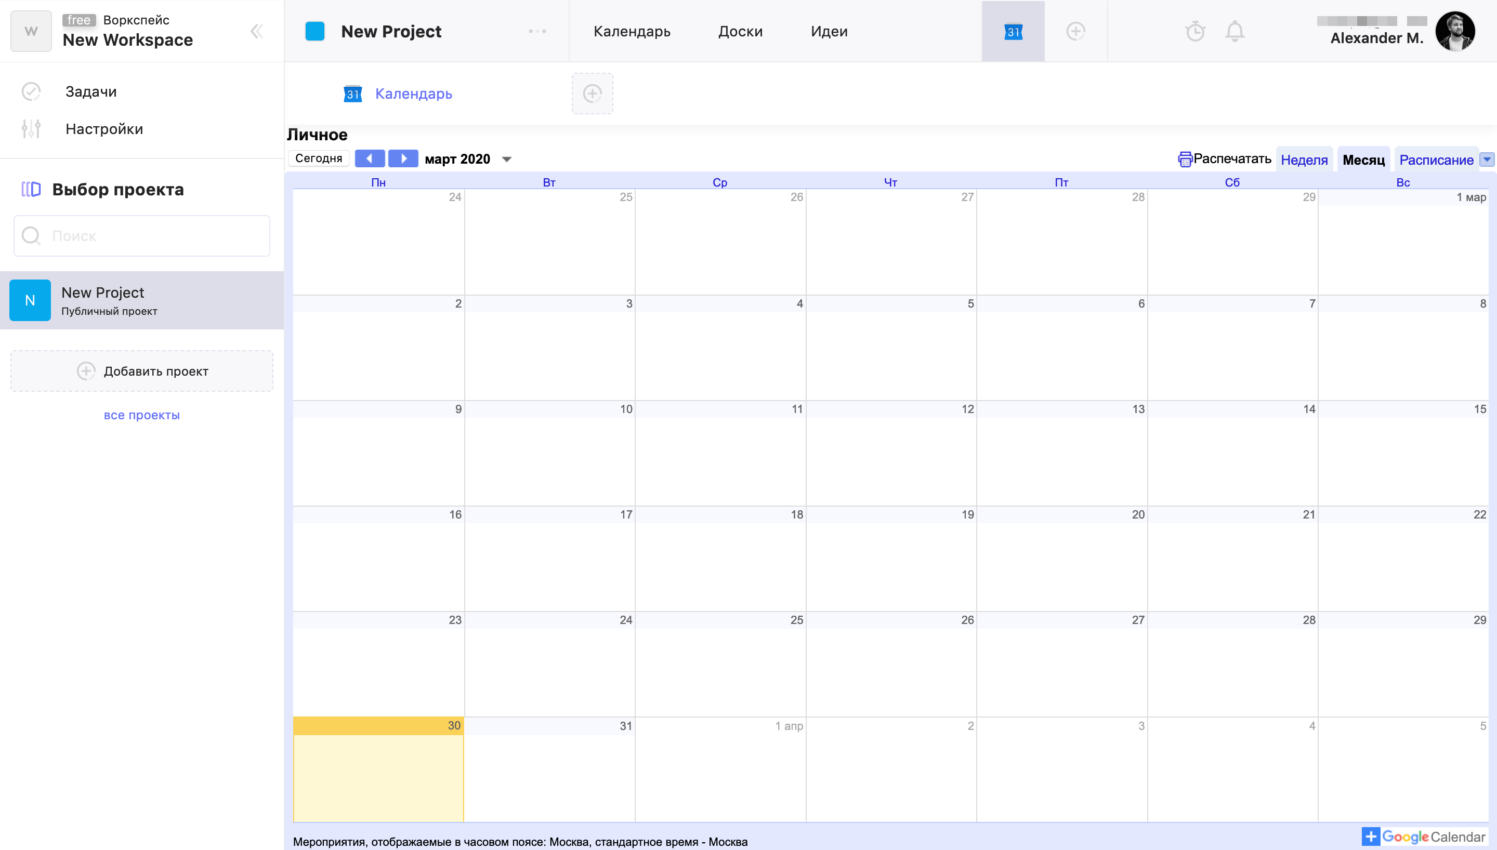1497x850 pixels.
Task: Add a new tab with plus icon in header
Action: (x=1075, y=31)
